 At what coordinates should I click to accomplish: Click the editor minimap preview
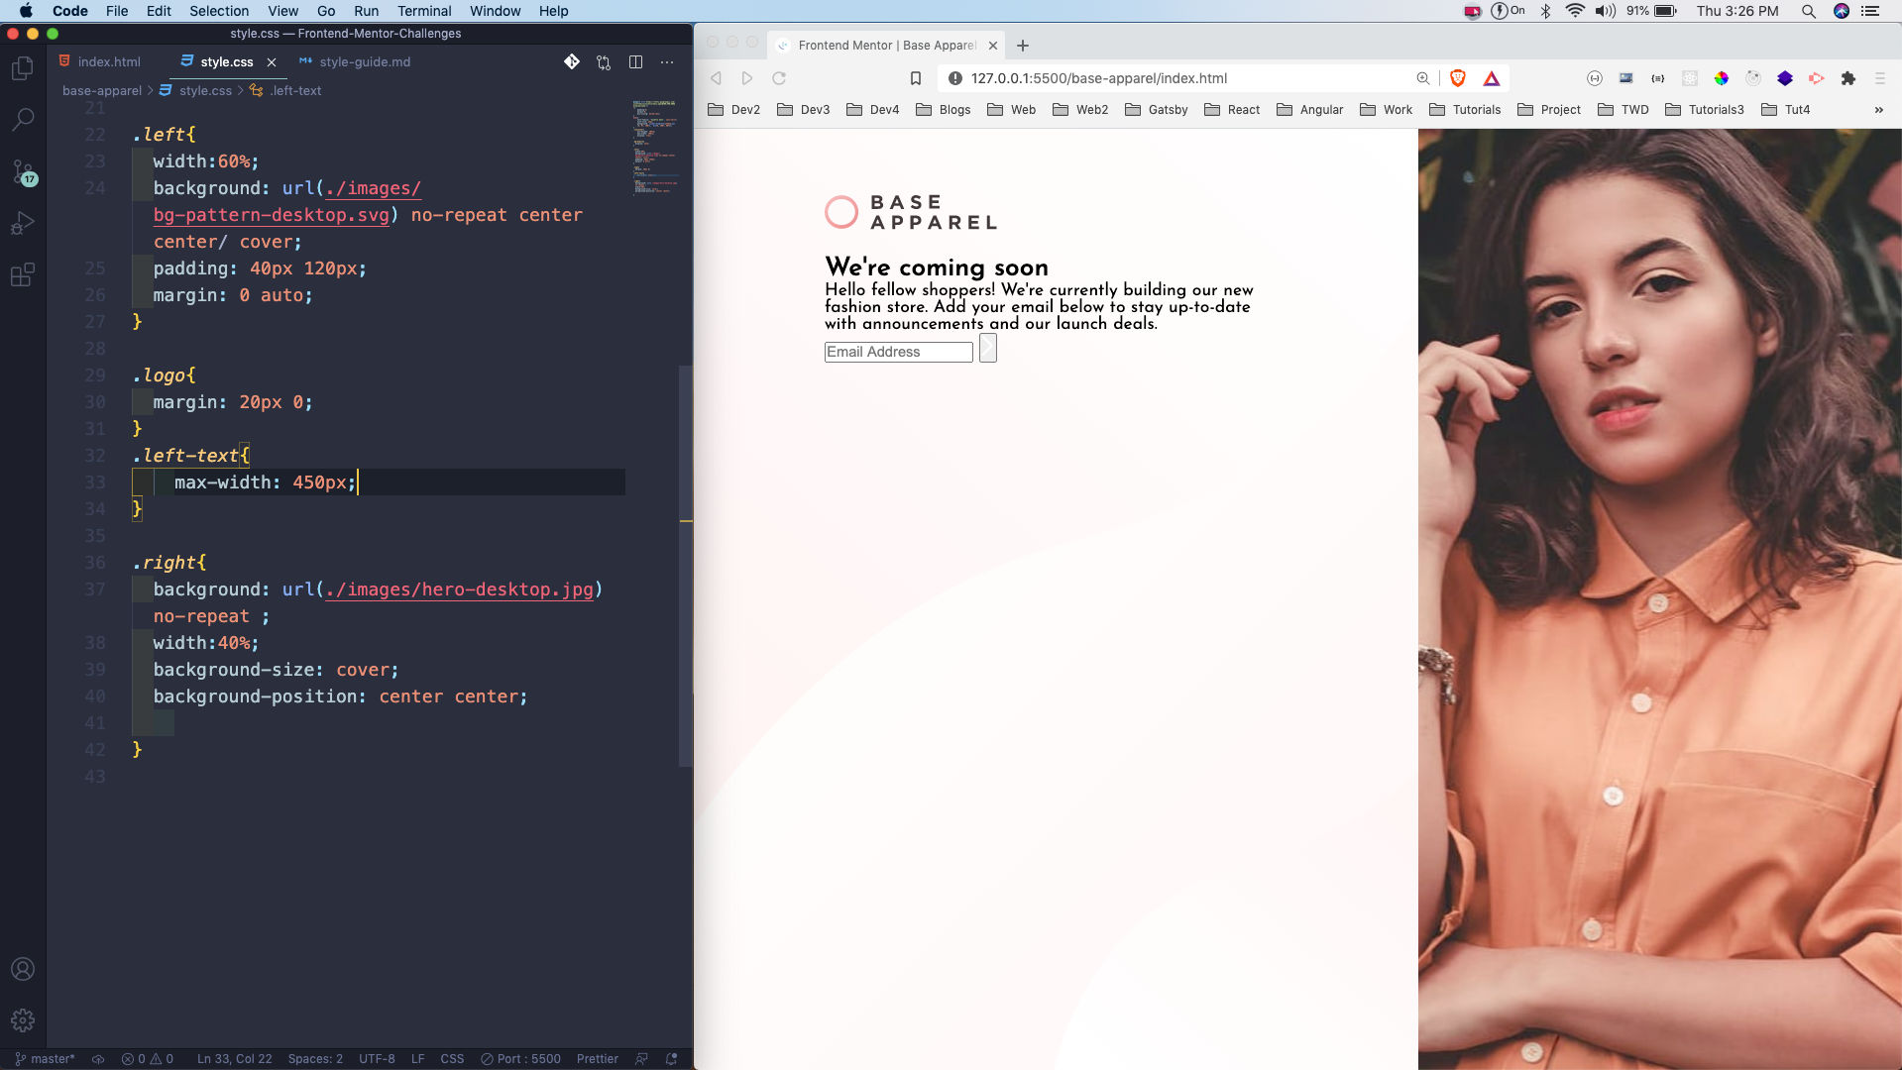click(655, 147)
